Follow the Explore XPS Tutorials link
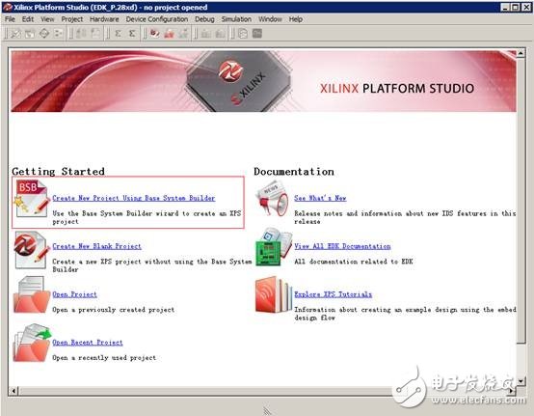The width and height of the screenshot is (534, 416). click(333, 294)
